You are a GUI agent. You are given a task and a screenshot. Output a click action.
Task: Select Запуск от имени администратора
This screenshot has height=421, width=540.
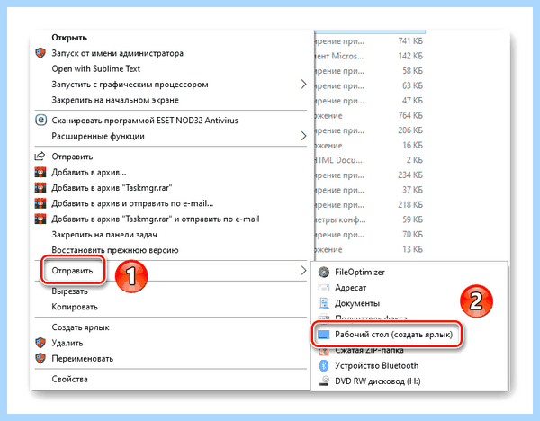click(117, 53)
